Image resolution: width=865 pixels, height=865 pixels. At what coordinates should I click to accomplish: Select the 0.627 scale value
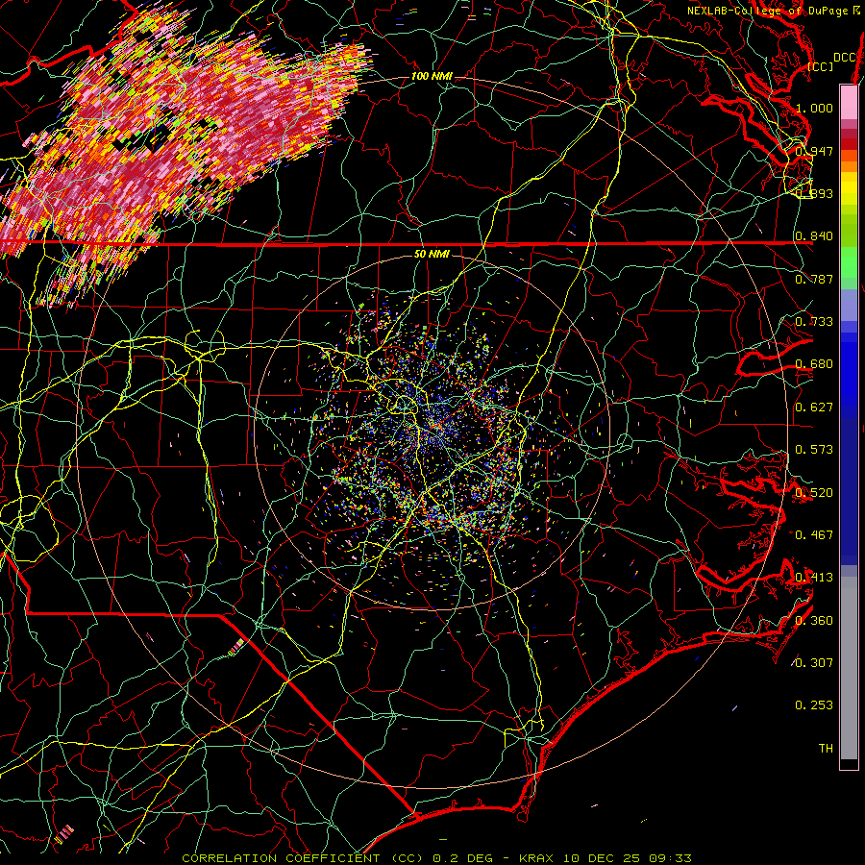[x=814, y=408]
